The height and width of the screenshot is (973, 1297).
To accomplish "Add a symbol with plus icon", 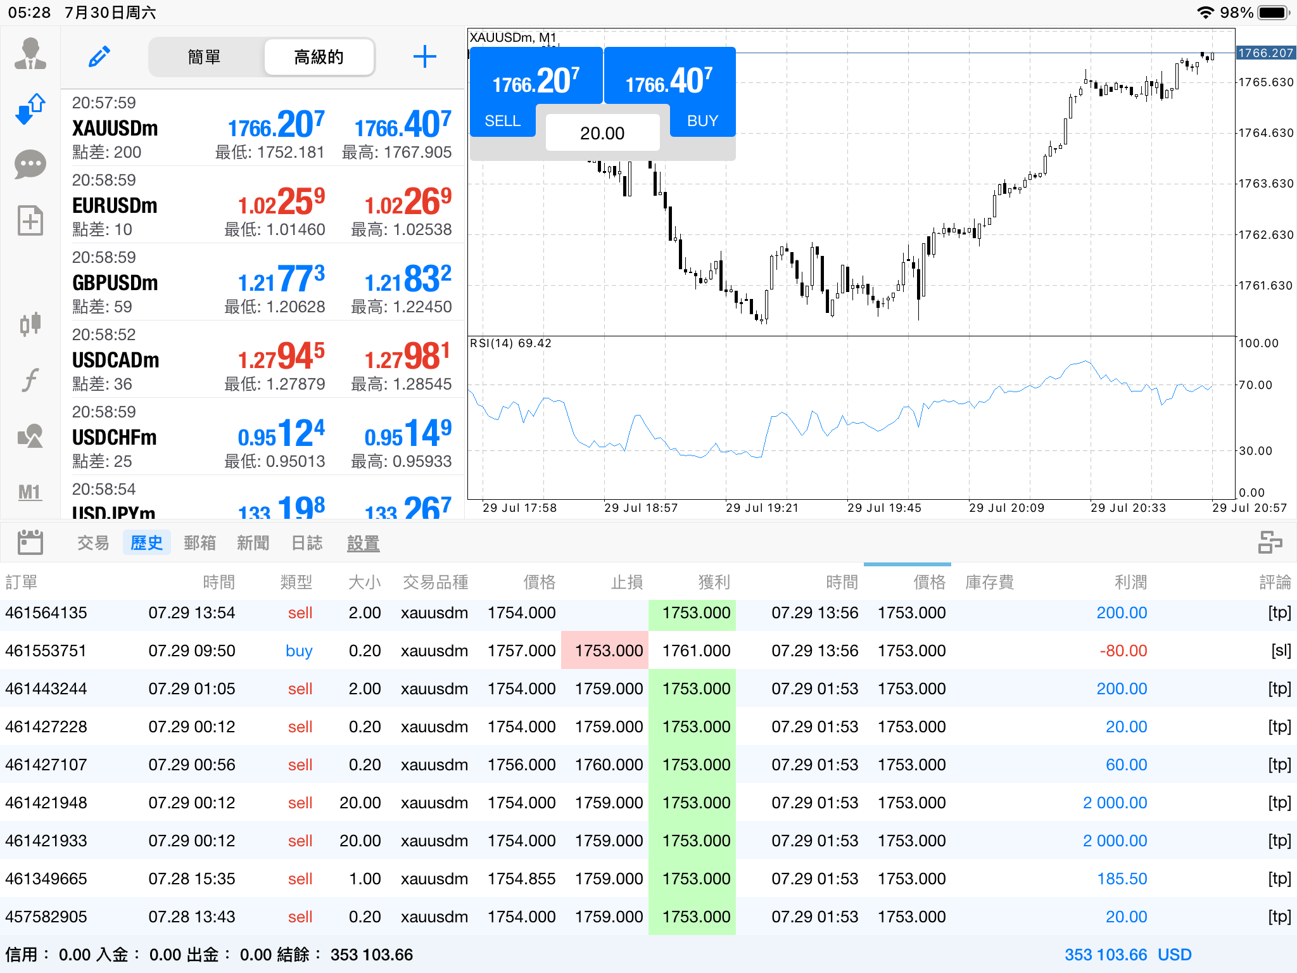I will (x=424, y=57).
